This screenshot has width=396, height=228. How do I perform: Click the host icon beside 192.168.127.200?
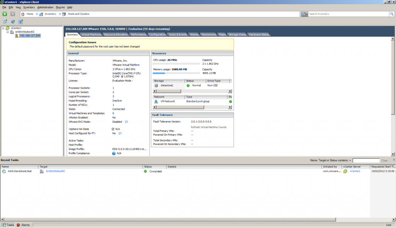point(17,36)
